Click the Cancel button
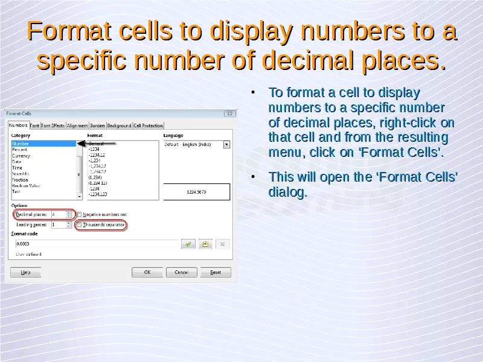 (181, 272)
